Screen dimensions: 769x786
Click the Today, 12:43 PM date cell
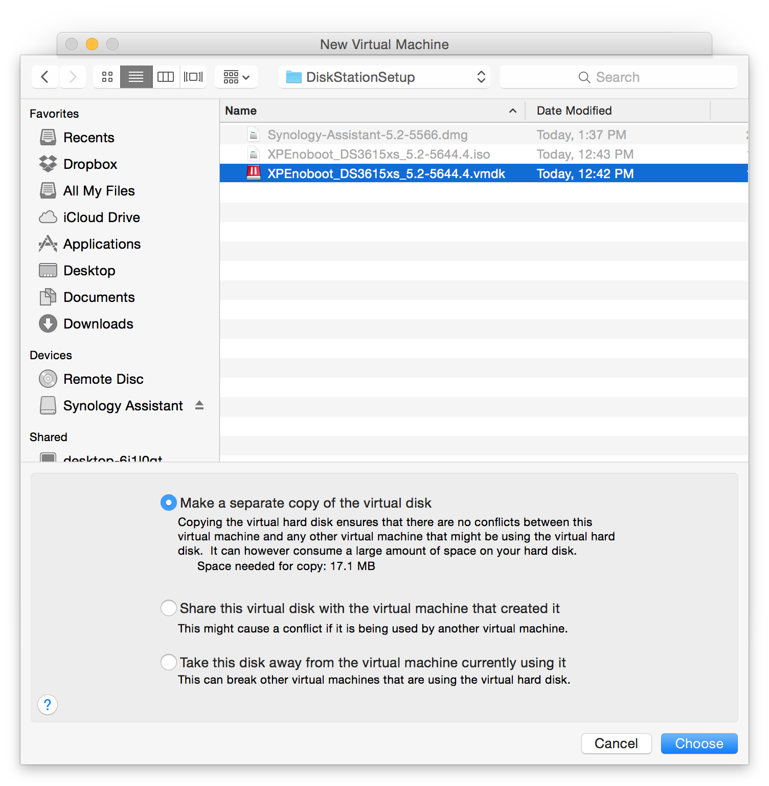[x=585, y=154]
